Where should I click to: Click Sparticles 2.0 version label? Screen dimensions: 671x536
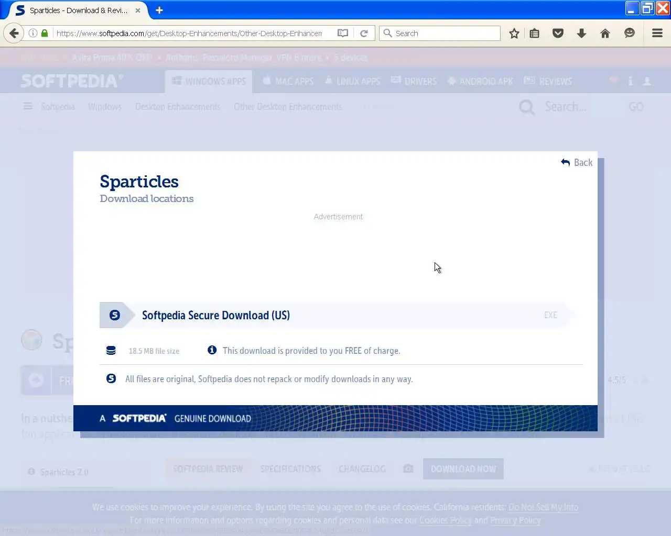click(64, 472)
